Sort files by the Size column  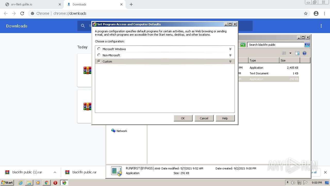pyautogui.click(x=290, y=60)
